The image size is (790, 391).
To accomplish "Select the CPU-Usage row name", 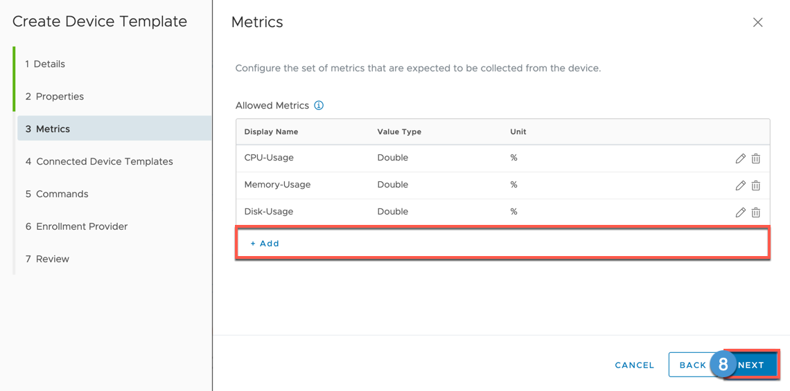I will [269, 158].
